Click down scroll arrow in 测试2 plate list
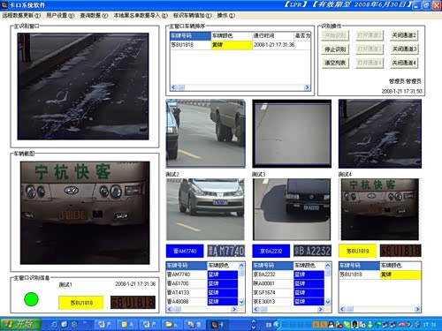442x331 pixels. pos(241,302)
